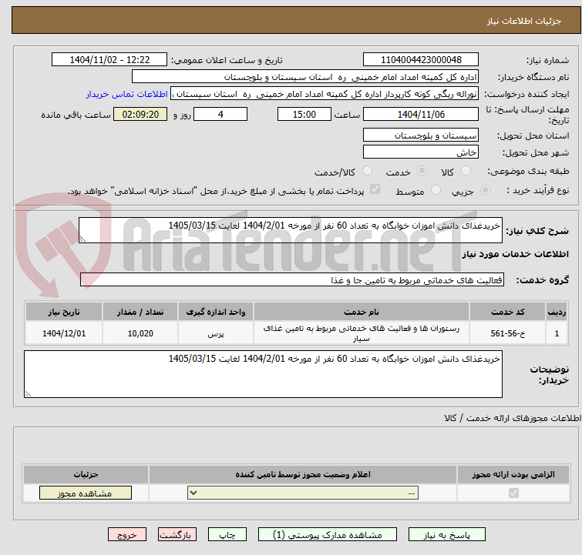Click the اعلام وضعیت مجوز توسط تامین کننده header
The height and width of the screenshot is (555, 582).
point(303,474)
